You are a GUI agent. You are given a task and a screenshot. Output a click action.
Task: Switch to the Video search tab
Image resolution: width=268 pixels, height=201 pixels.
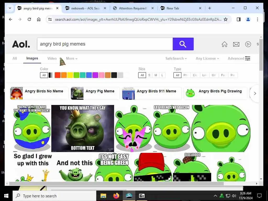tap(52, 58)
